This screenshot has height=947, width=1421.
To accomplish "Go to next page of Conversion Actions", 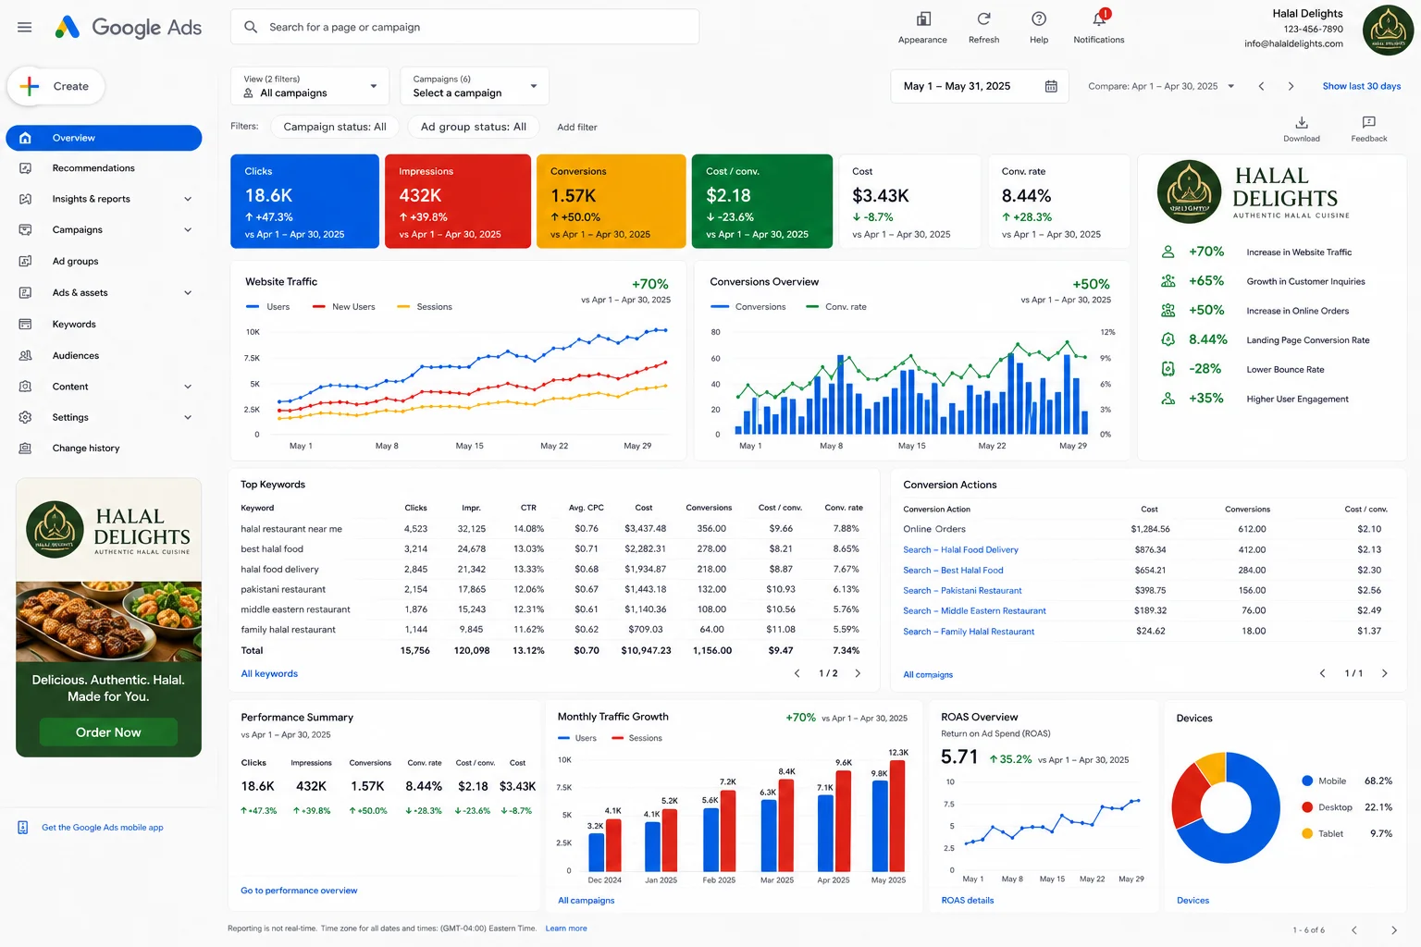I will 1384,673.
